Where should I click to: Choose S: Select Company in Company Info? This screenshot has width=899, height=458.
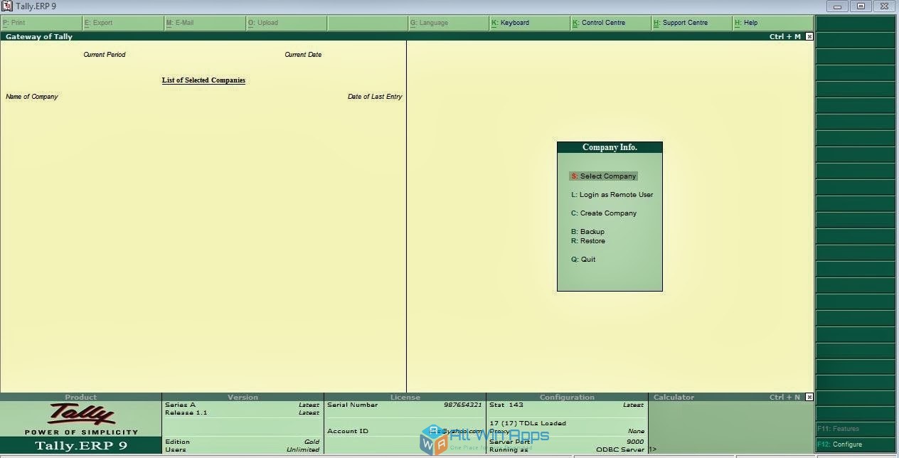pos(603,176)
